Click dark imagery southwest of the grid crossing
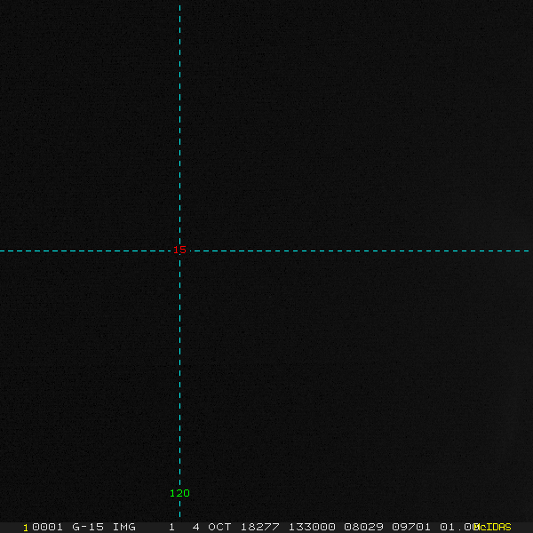 (88, 384)
